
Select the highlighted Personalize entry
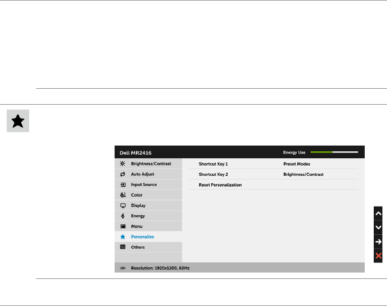point(148,236)
